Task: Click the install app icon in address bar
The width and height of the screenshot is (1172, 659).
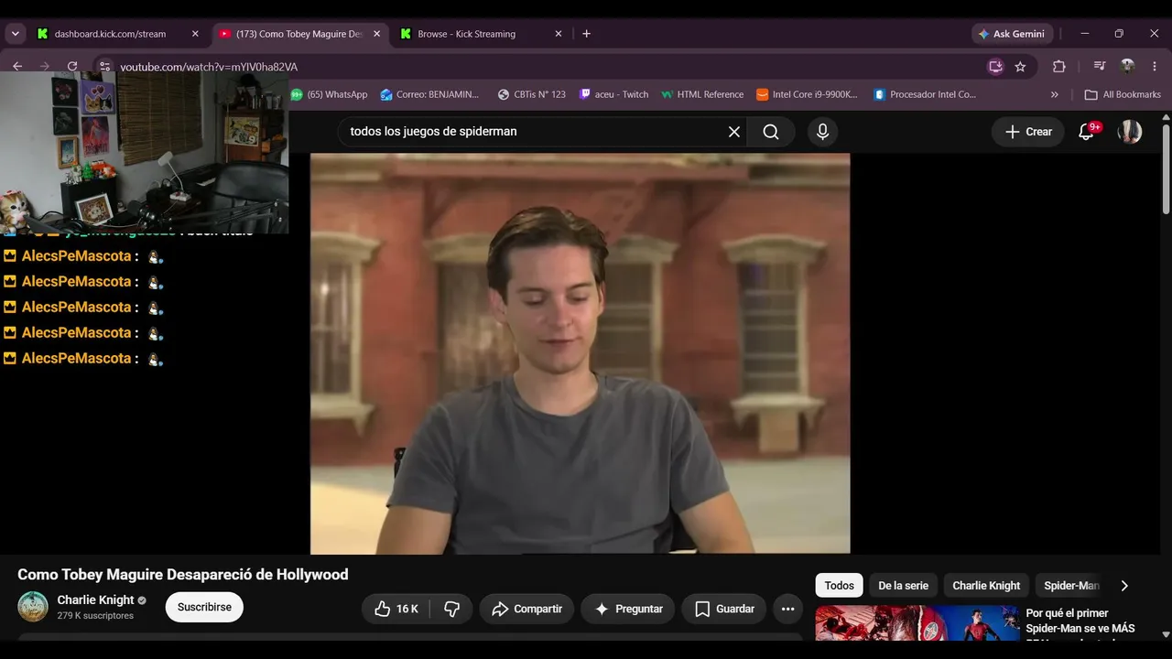Action: 995,67
